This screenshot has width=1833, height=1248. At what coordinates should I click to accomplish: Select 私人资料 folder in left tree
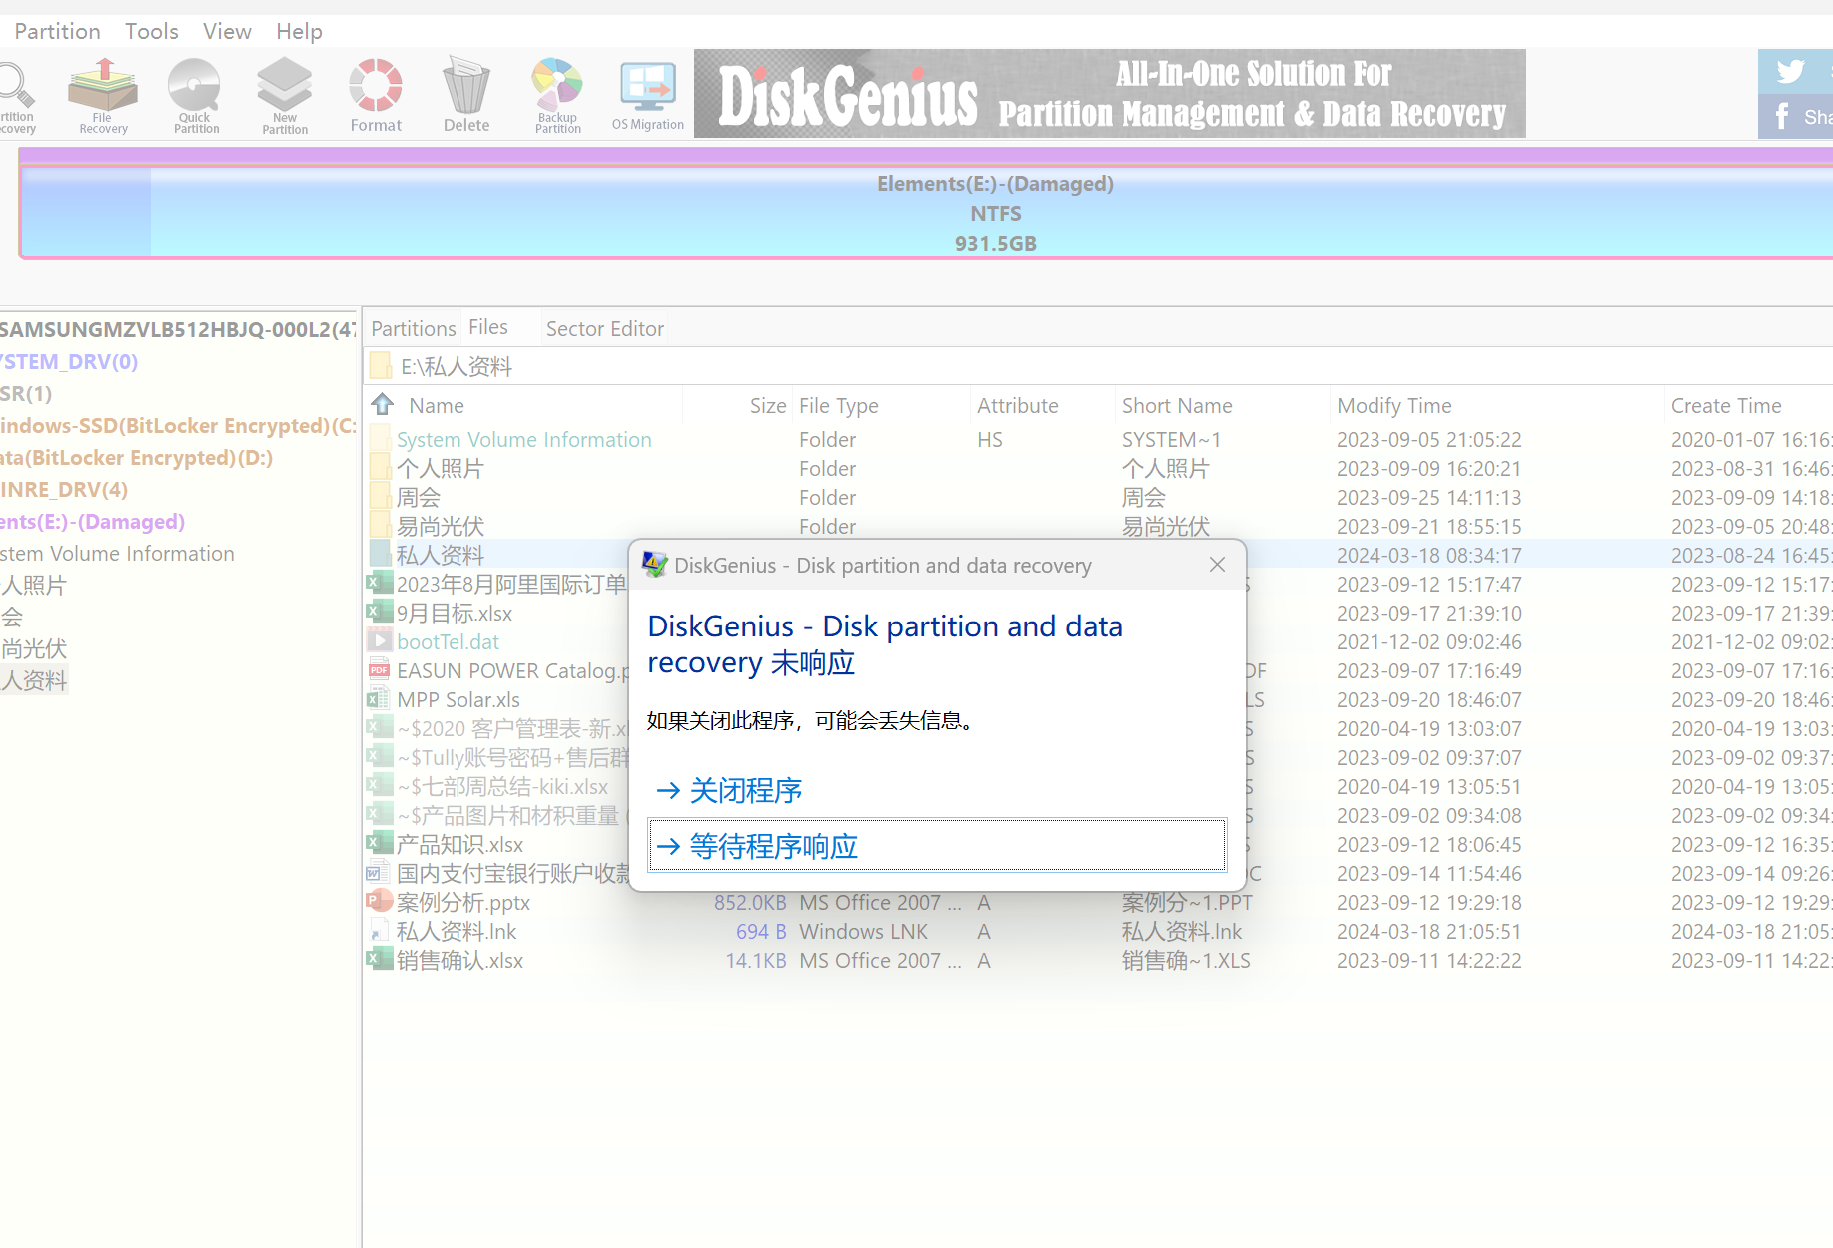pos(34,680)
